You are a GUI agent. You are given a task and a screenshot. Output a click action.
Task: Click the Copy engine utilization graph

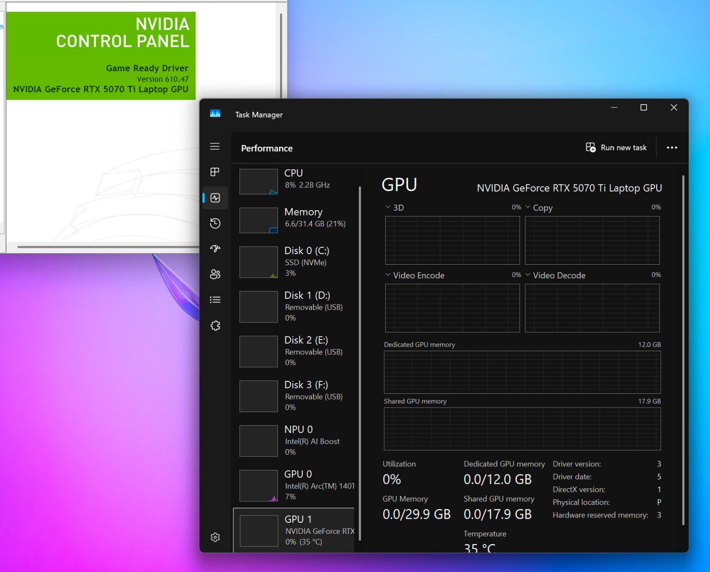tap(592, 240)
